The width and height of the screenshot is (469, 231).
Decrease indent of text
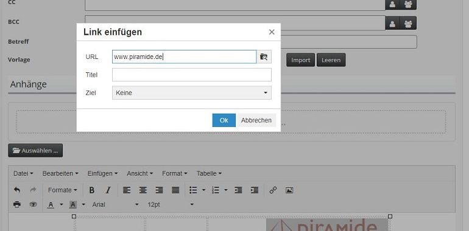238,190
